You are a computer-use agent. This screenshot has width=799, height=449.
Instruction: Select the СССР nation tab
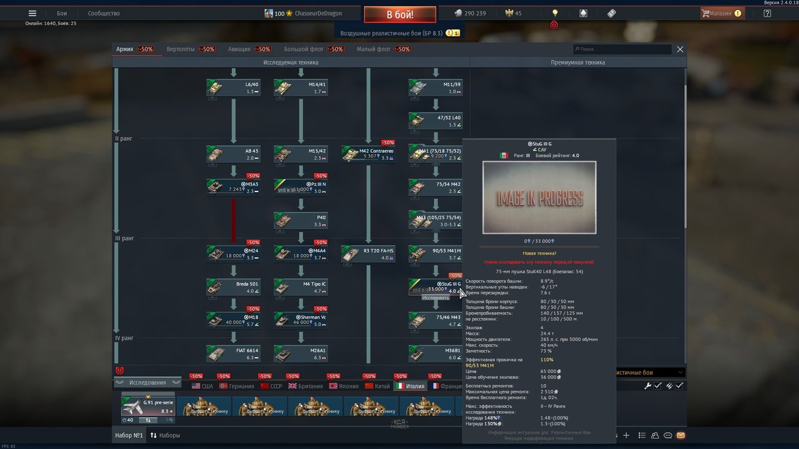pos(272,386)
